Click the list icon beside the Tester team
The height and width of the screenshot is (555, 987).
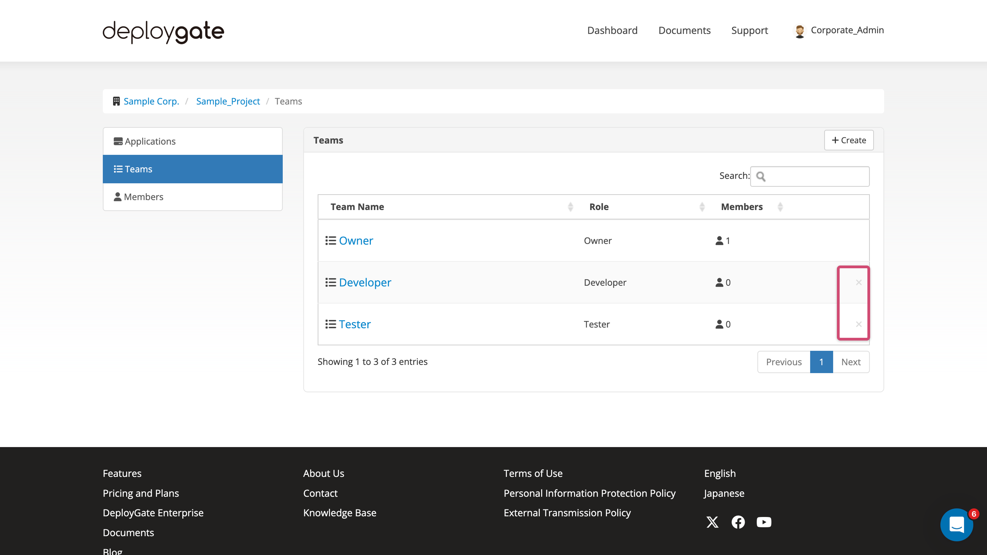click(330, 324)
